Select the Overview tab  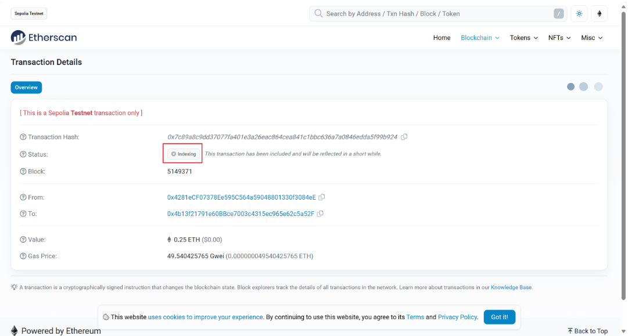point(27,87)
